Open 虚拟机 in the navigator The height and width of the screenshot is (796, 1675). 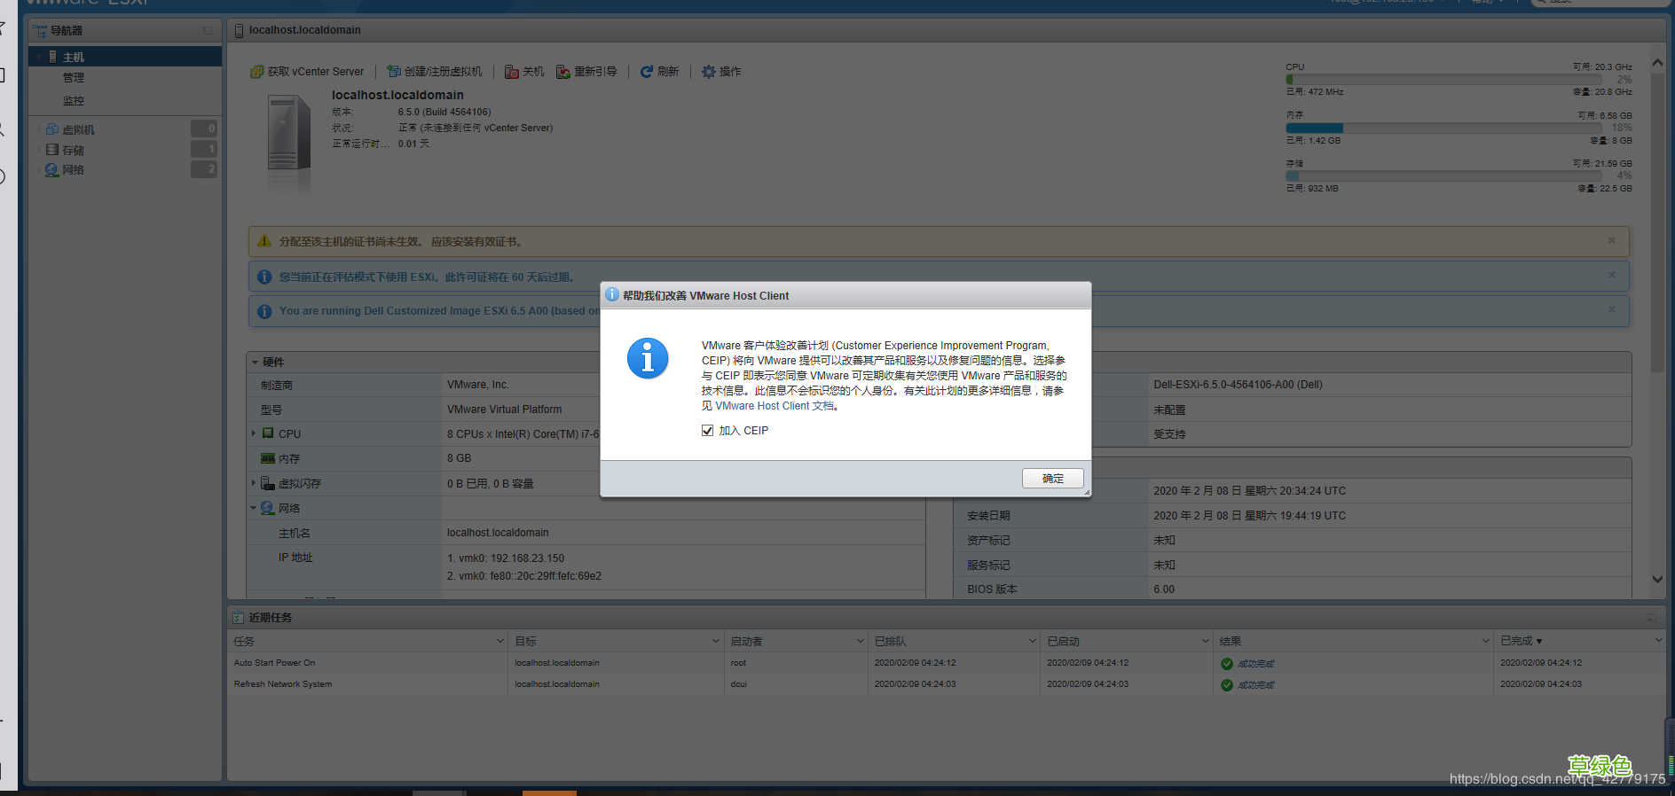pos(78,129)
